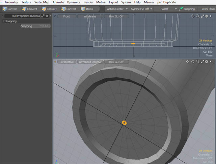Viewport: 216px width, 164px height.
Task: Maximize the Front viewport
Action: click(202, 16)
